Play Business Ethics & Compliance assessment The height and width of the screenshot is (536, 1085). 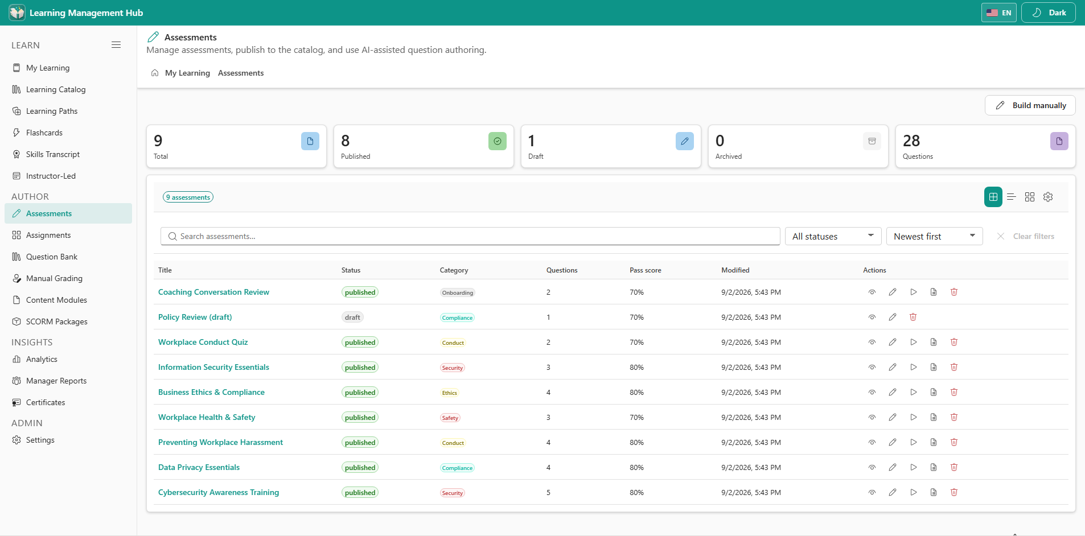click(913, 392)
